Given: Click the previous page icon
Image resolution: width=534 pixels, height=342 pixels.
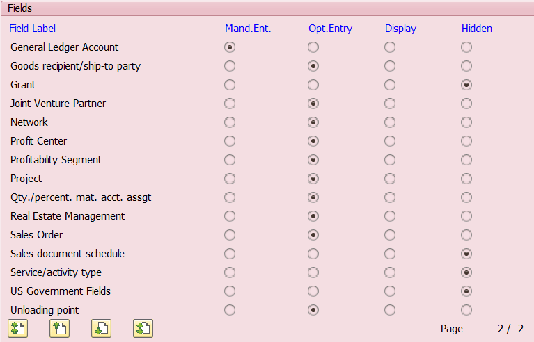Looking at the screenshot, I should tap(59, 328).
